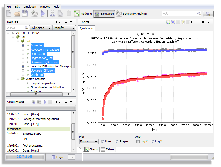Expand the Advection_To_Vadose node

[x=23, y=50]
